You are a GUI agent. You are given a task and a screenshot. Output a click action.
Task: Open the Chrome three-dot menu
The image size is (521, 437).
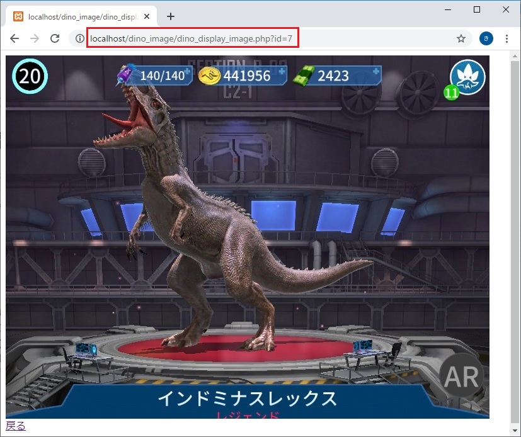pos(507,38)
